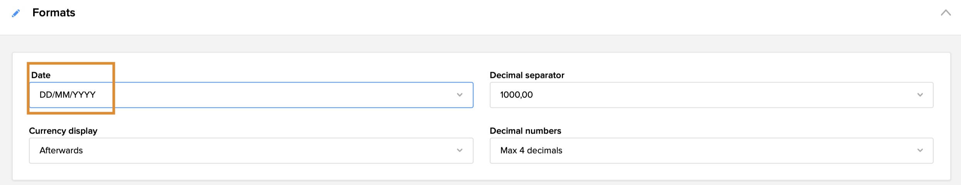Click the Date field label

coord(40,75)
